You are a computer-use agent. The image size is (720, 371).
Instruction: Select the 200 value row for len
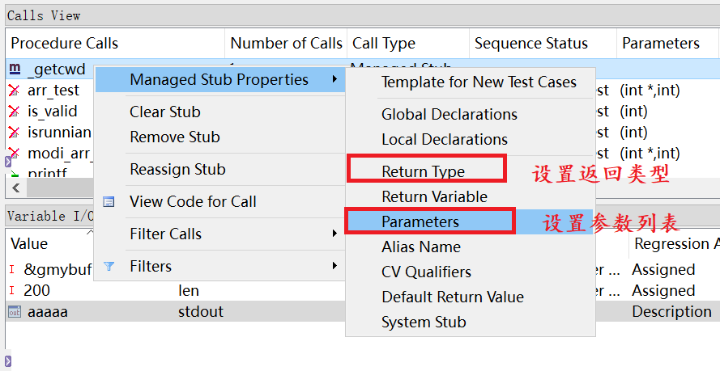click(x=37, y=291)
